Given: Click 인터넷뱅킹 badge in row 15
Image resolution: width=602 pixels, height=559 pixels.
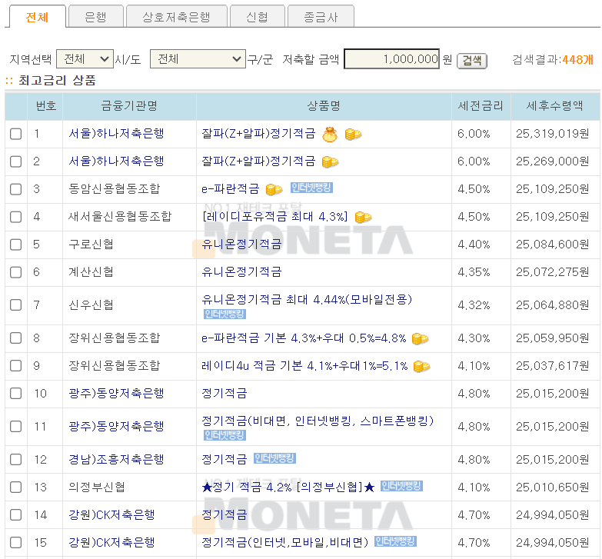Looking at the screenshot, I should tap(395, 541).
